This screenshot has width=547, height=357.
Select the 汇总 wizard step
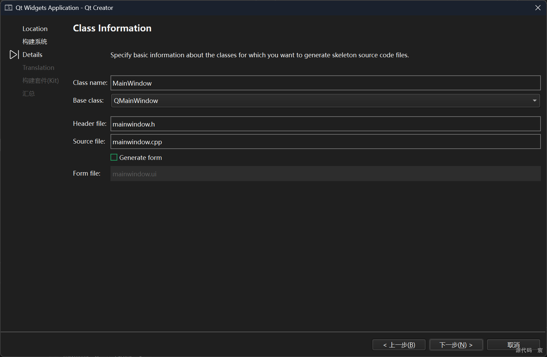[x=29, y=93]
